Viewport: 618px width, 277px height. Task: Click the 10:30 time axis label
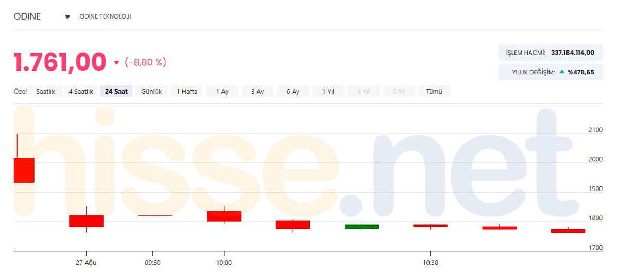click(x=431, y=262)
